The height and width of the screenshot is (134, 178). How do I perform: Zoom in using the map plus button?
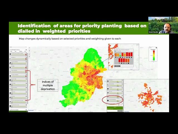[x=30, y=48]
